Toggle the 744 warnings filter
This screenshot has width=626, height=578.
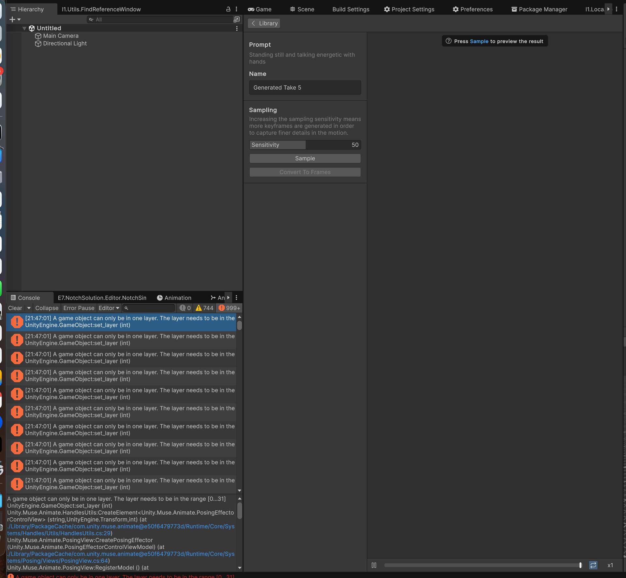click(204, 308)
